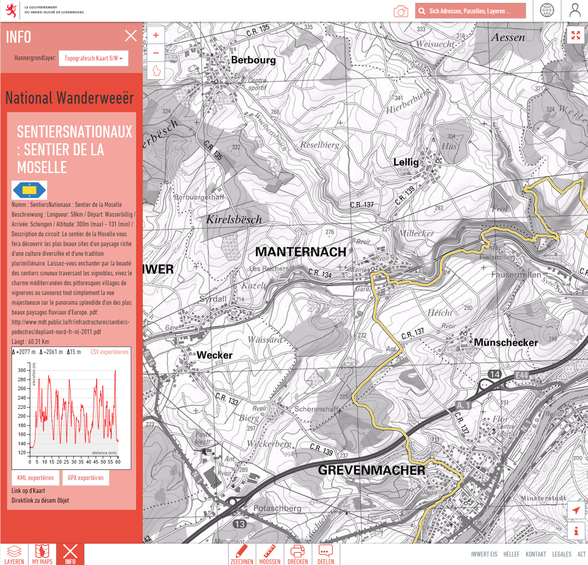Image resolution: width=588 pixels, height=565 pixels.
Task: Open the language globe selector
Action: click(x=547, y=10)
